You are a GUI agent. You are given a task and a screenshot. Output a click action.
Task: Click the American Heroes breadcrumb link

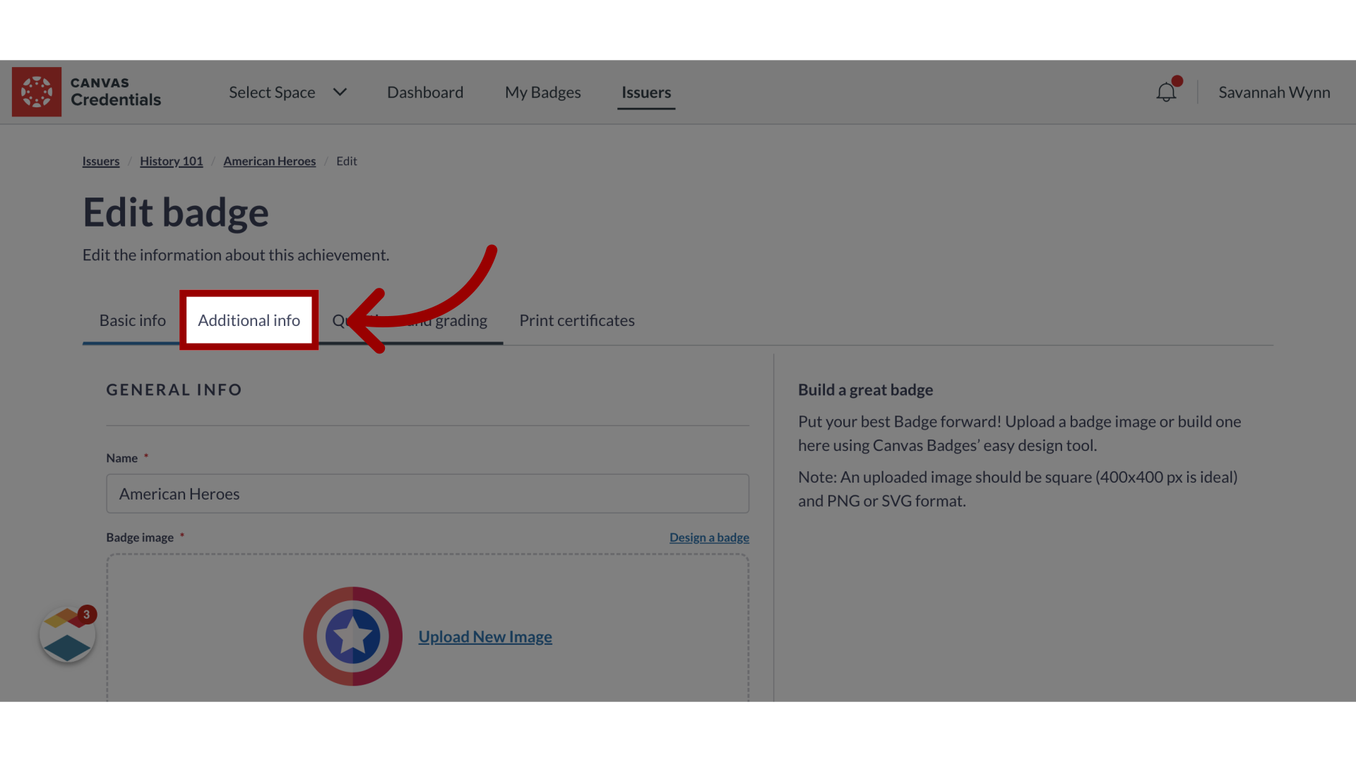click(269, 160)
